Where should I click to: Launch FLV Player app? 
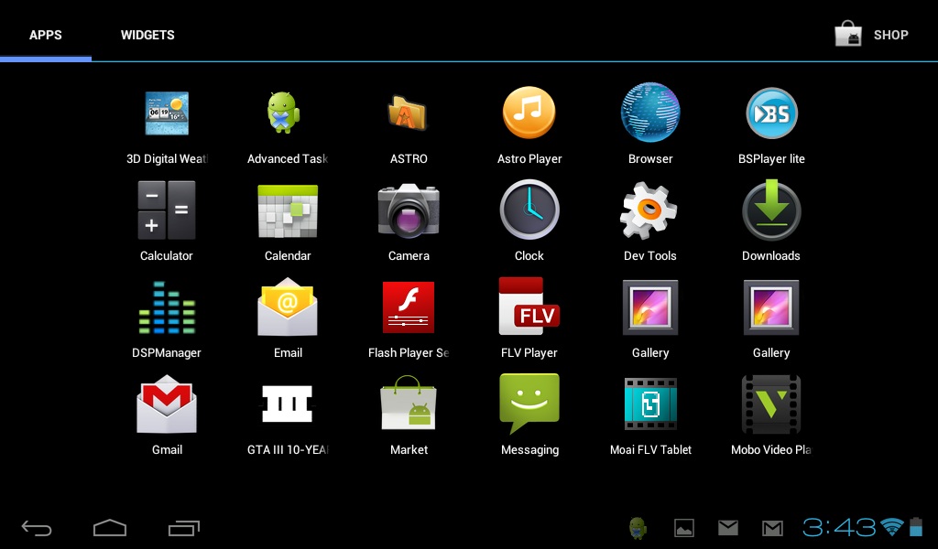[529, 306]
